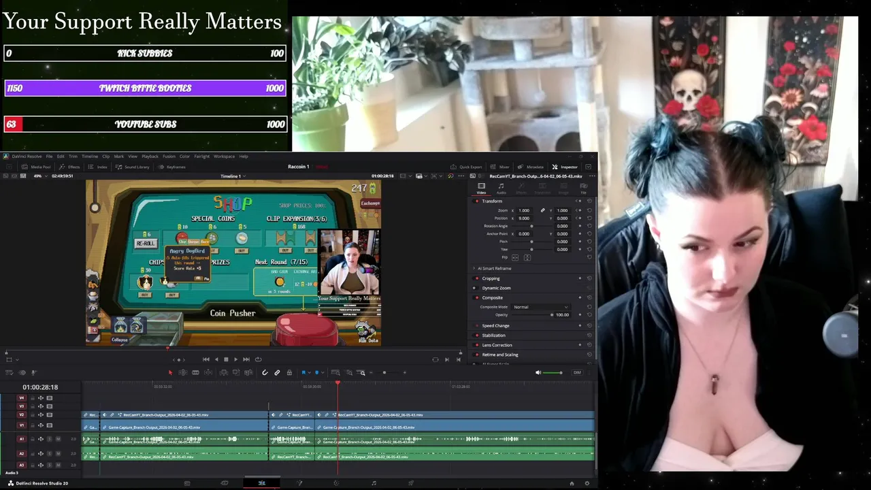The width and height of the screenshot is (871, 490).
Task: Play timeline in reverse
Action: 216,359
